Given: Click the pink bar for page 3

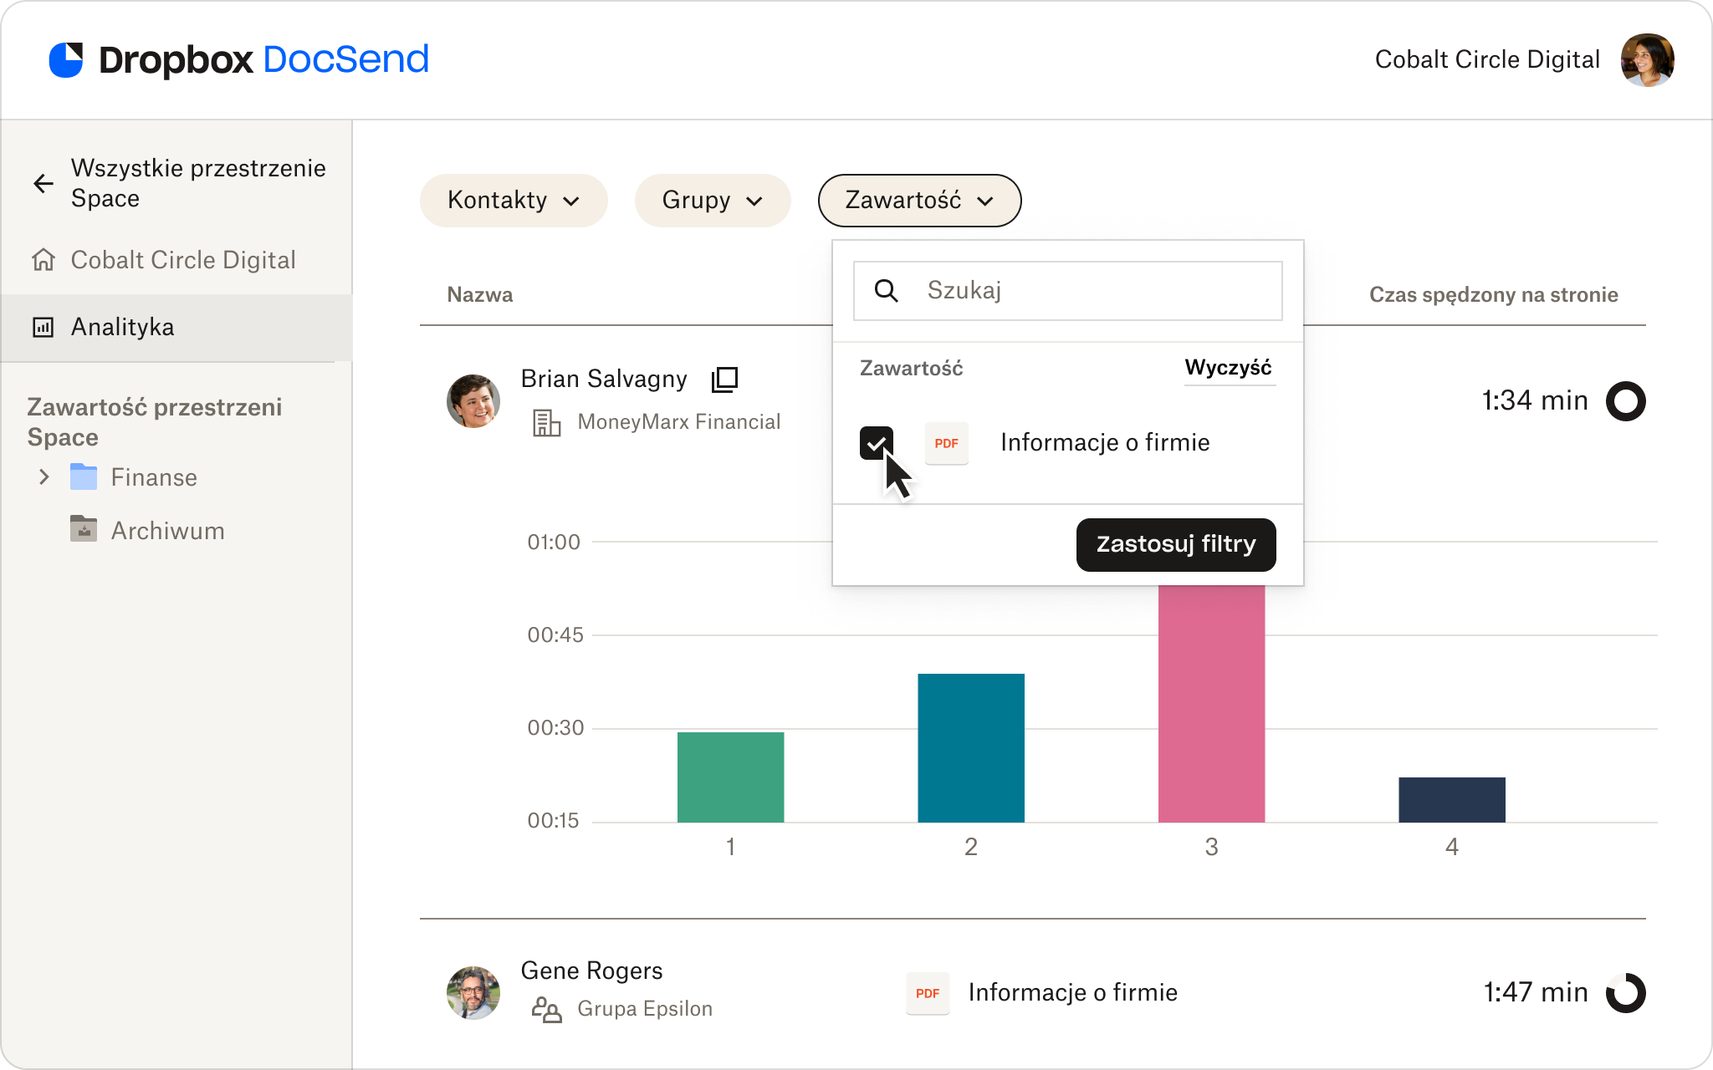Looking at the screenshot, I should (x=1212, y=704).
